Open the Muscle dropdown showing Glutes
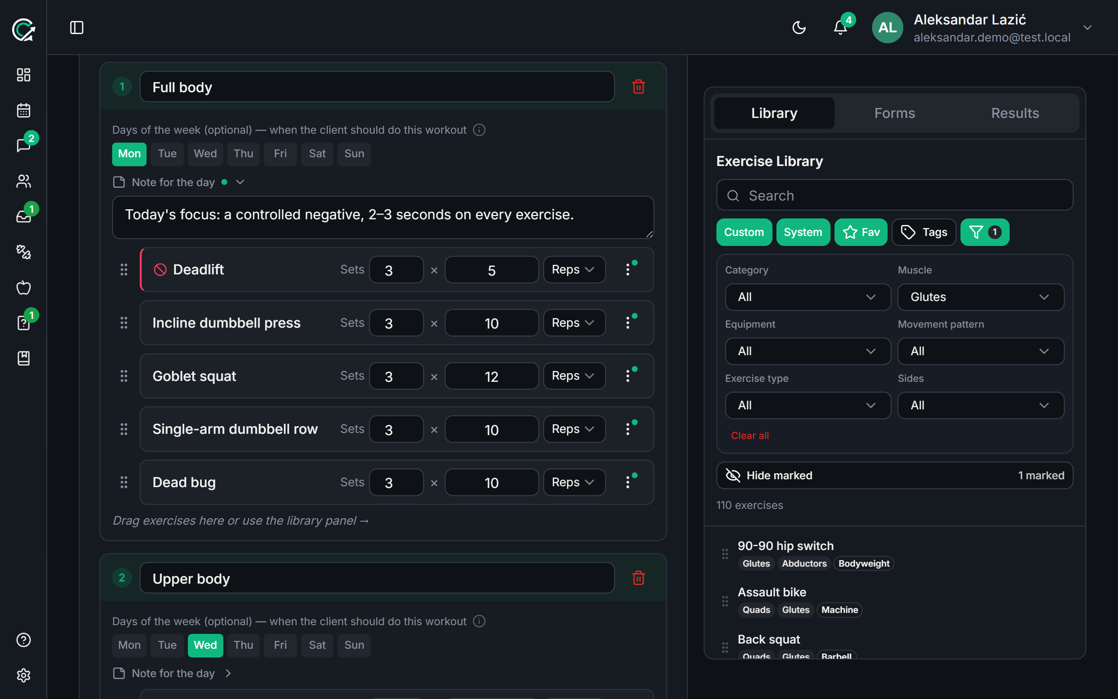 pos(980,297)
